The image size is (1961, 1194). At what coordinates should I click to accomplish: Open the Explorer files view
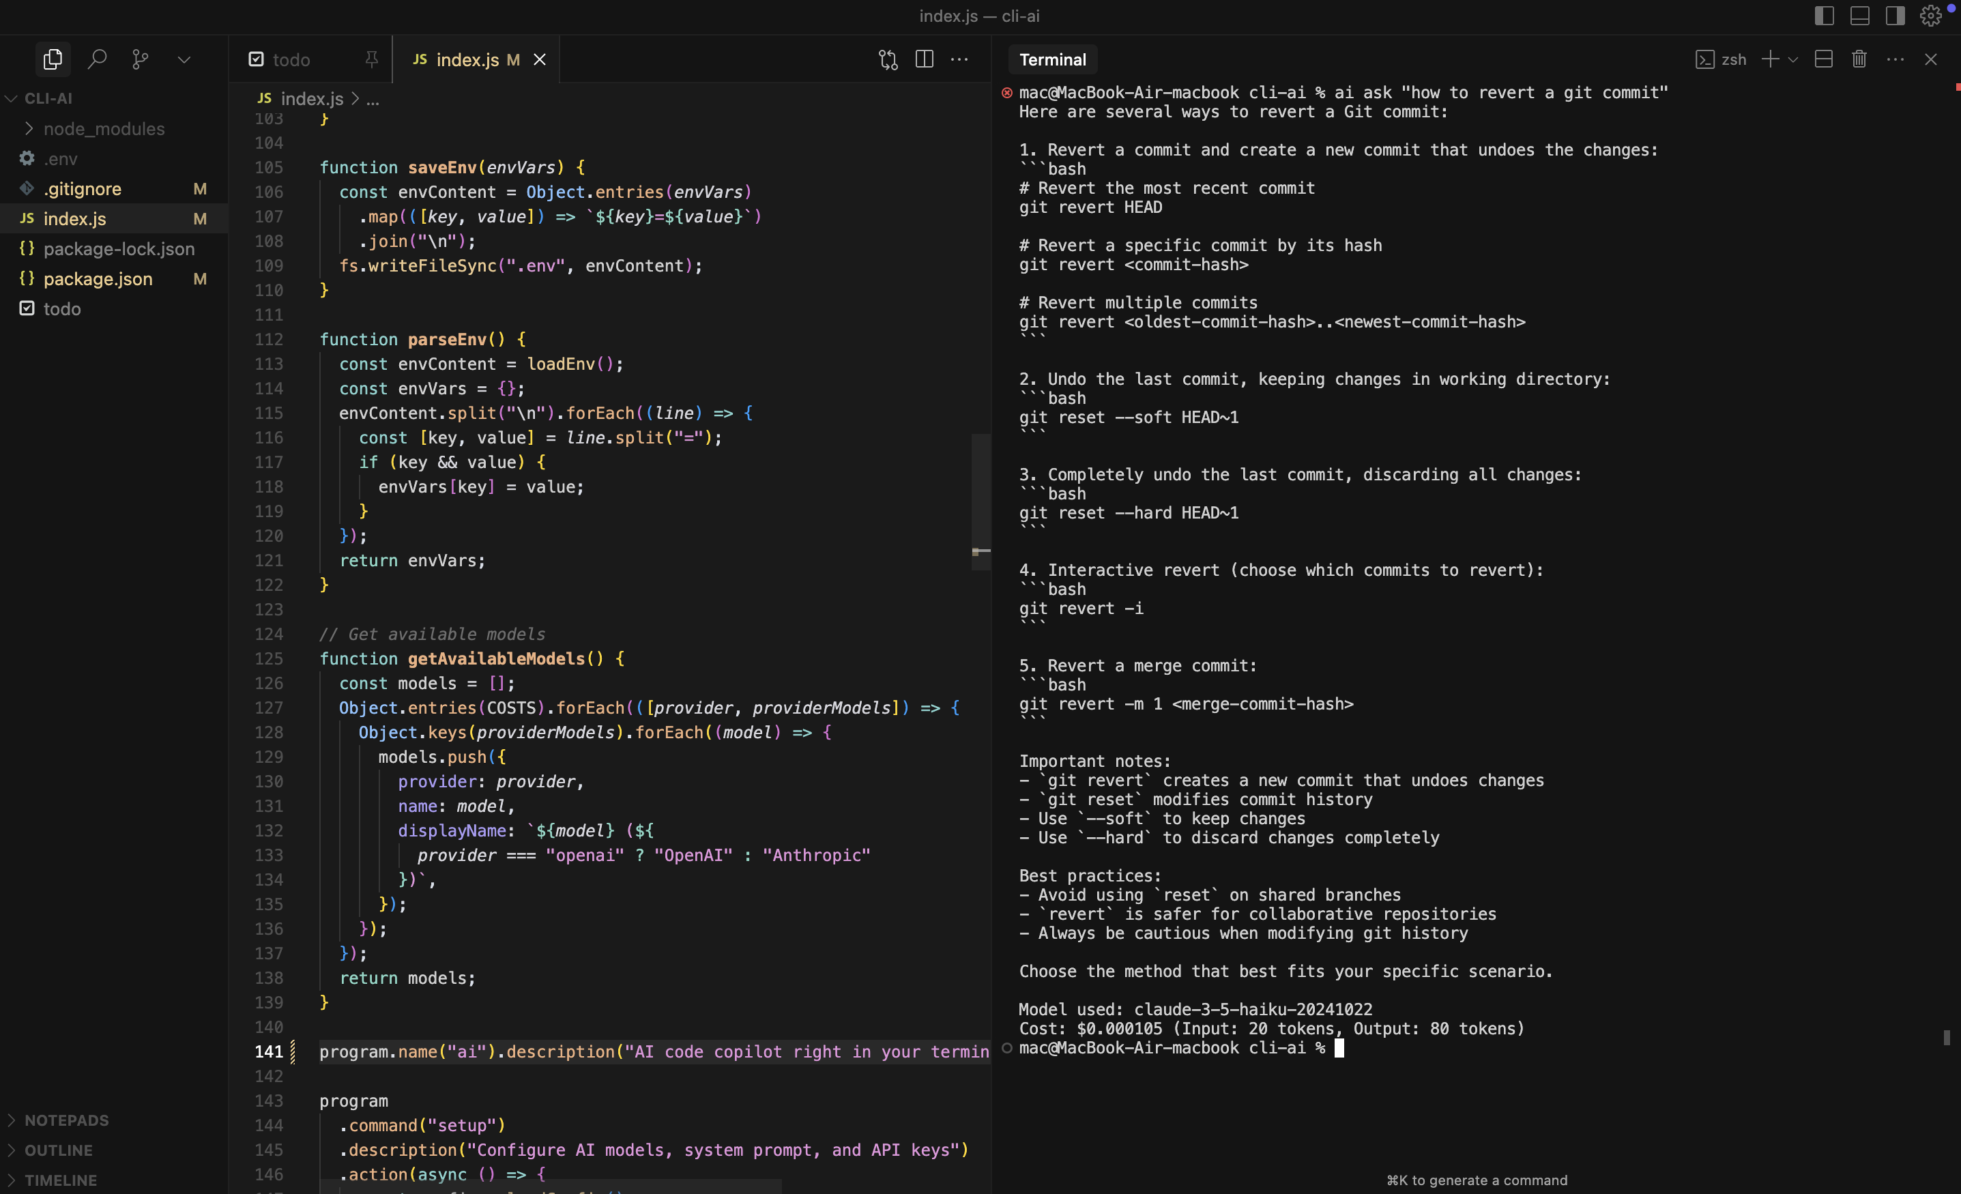(x=53, y=59)
